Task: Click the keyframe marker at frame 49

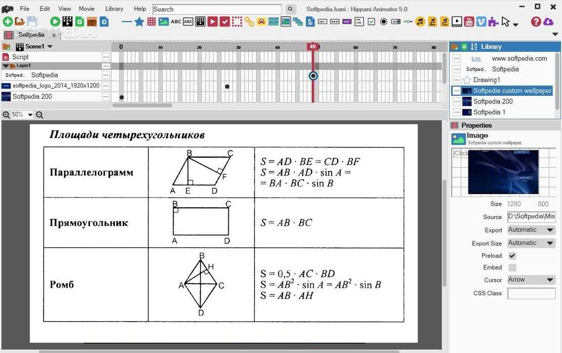Action: 313,76
